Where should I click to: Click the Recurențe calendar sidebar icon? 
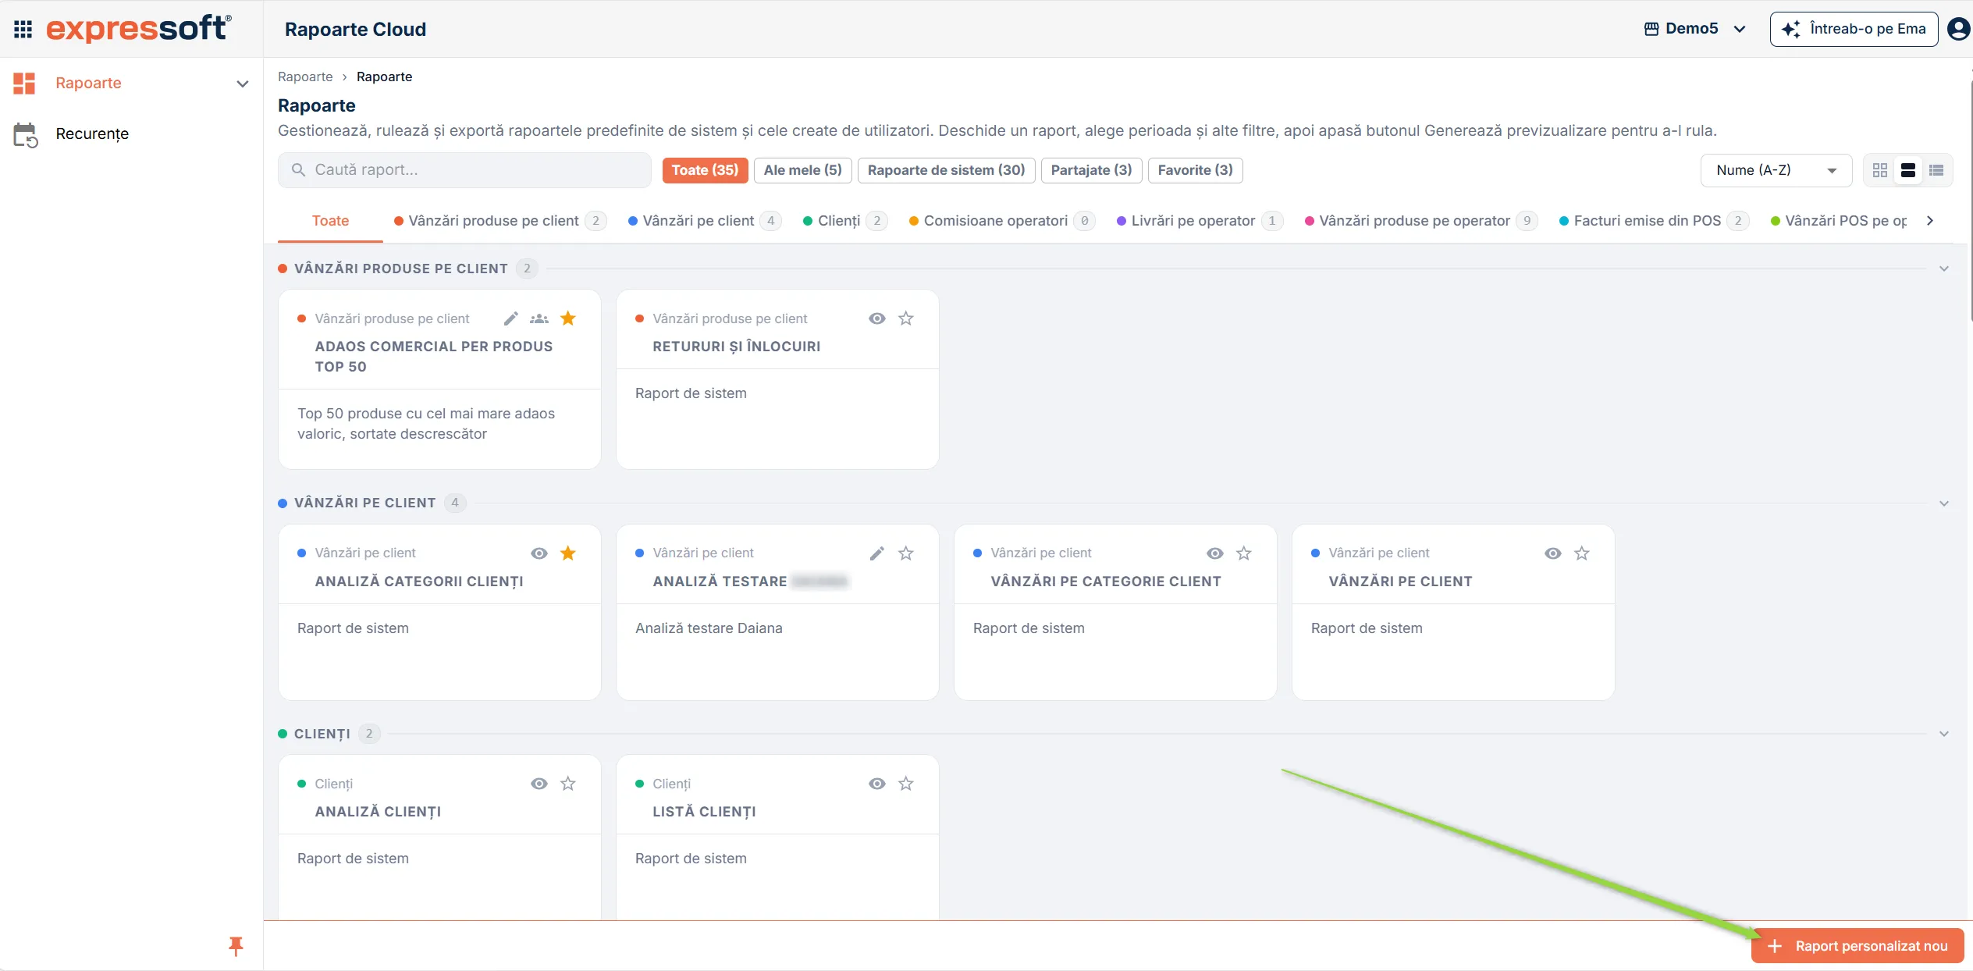click(x=25, y=134)
